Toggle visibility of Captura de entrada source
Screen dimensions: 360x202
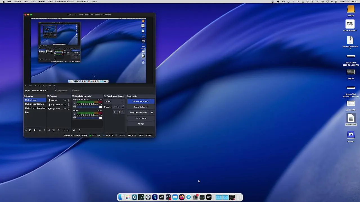(65, 105)
